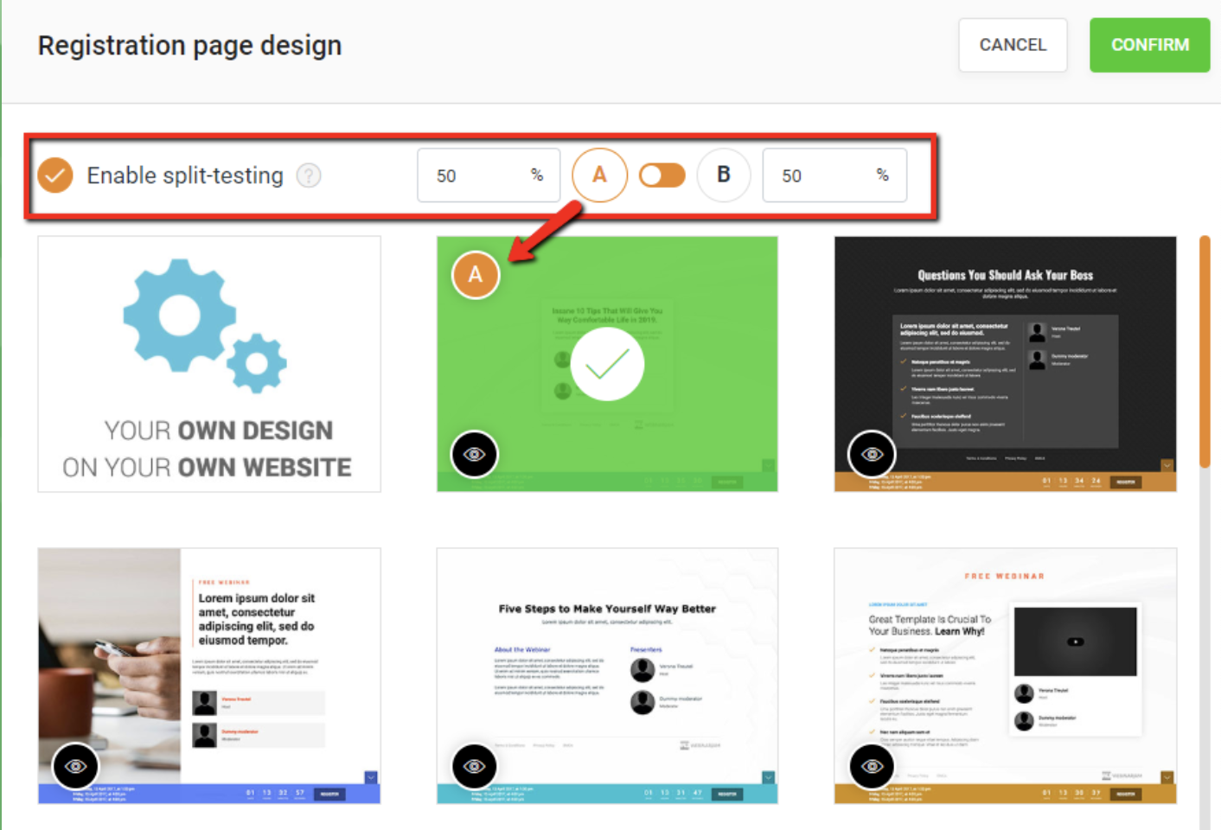Select the Your Own Design template thumbnail
This screenshot has width=1221, height=830.
[x=208, y=364]
